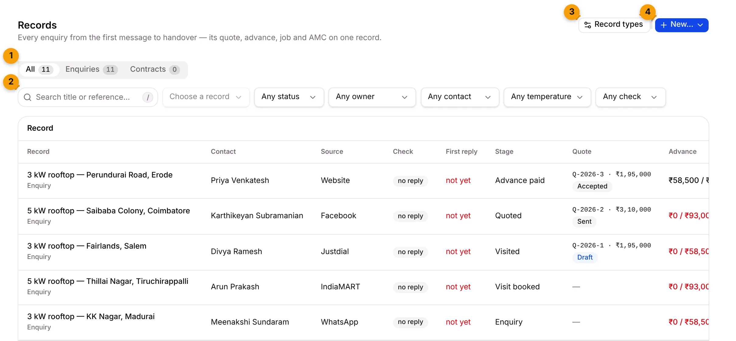Viewport: 736px width, 341px height.
Task: Click the First reply column header
Action: click(x=461, y=152)
